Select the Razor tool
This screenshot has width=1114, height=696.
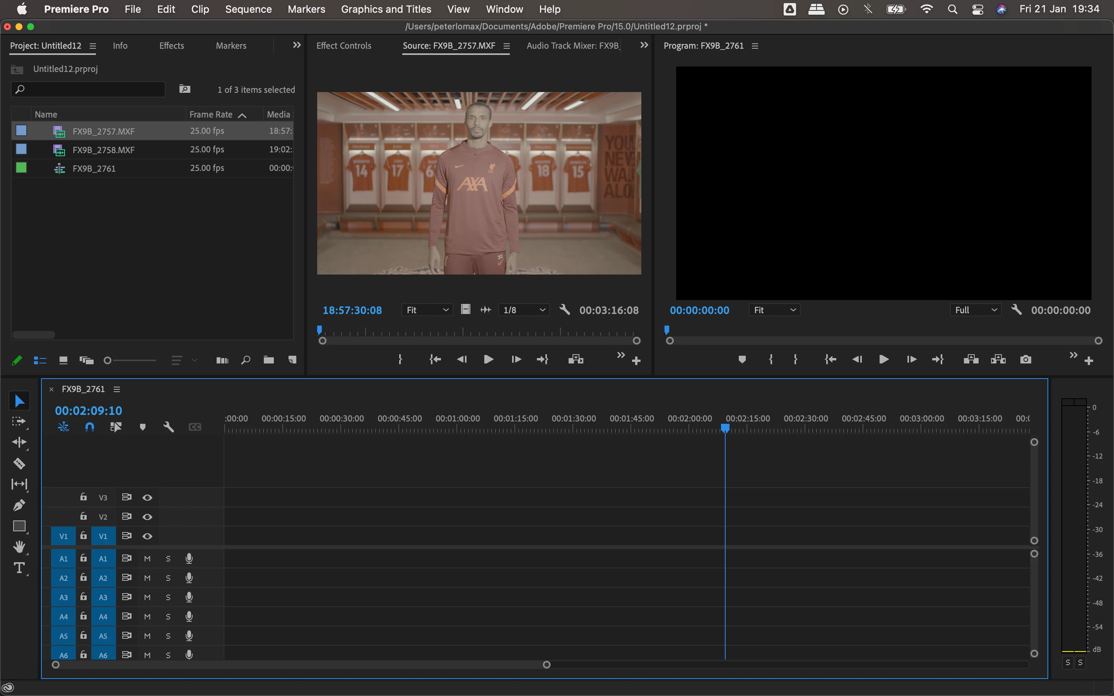tap(19, 463)
